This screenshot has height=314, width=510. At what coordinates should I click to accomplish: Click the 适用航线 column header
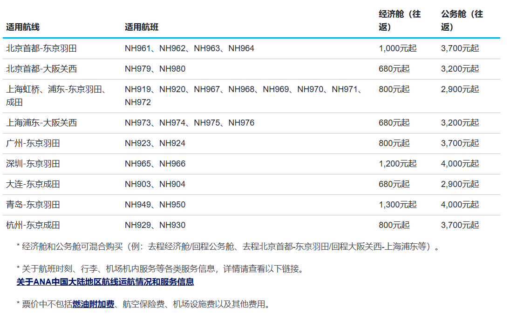(x=23, y=27)
